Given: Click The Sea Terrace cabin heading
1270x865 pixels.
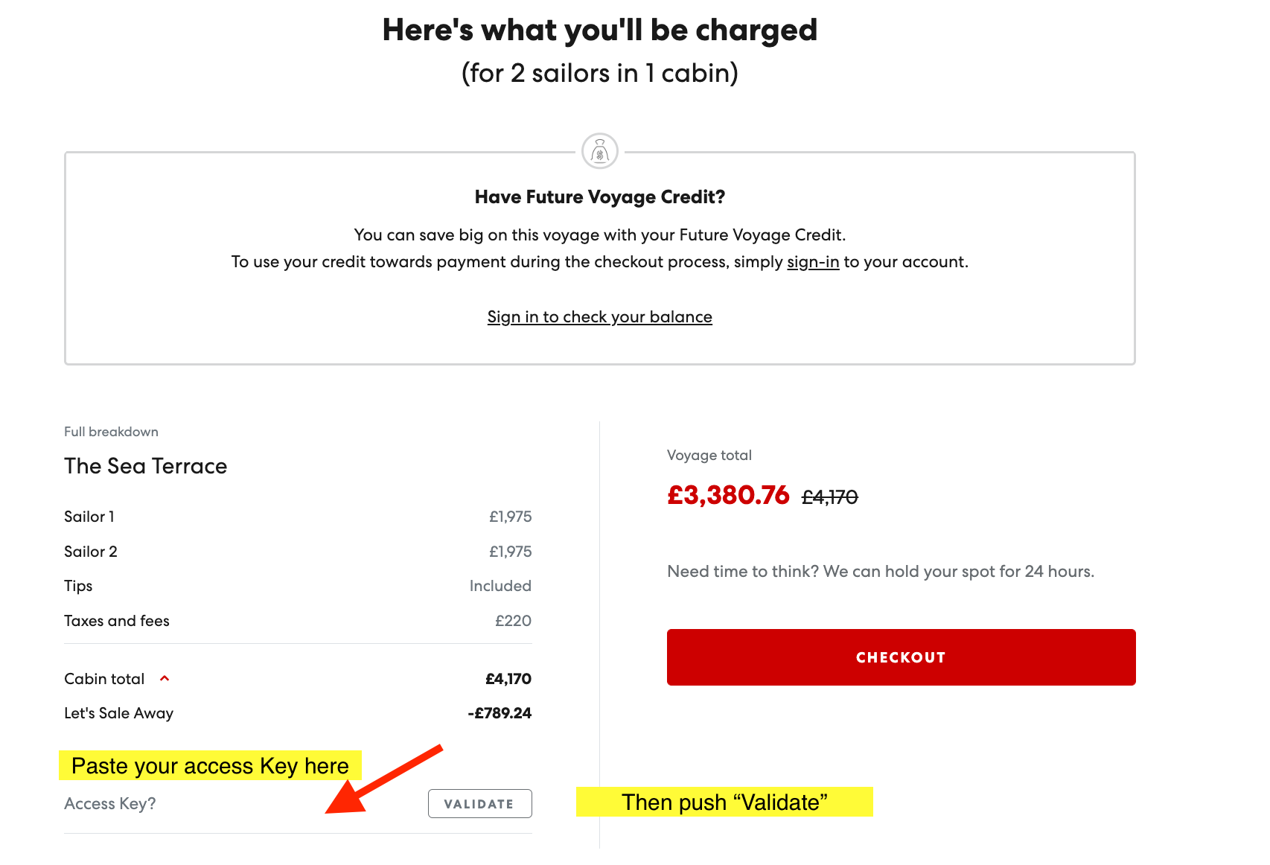Looking at the screenshot, I should click(146, 466).
